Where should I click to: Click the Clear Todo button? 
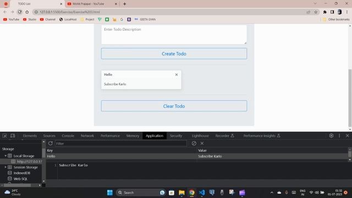[x=174, y=106]
